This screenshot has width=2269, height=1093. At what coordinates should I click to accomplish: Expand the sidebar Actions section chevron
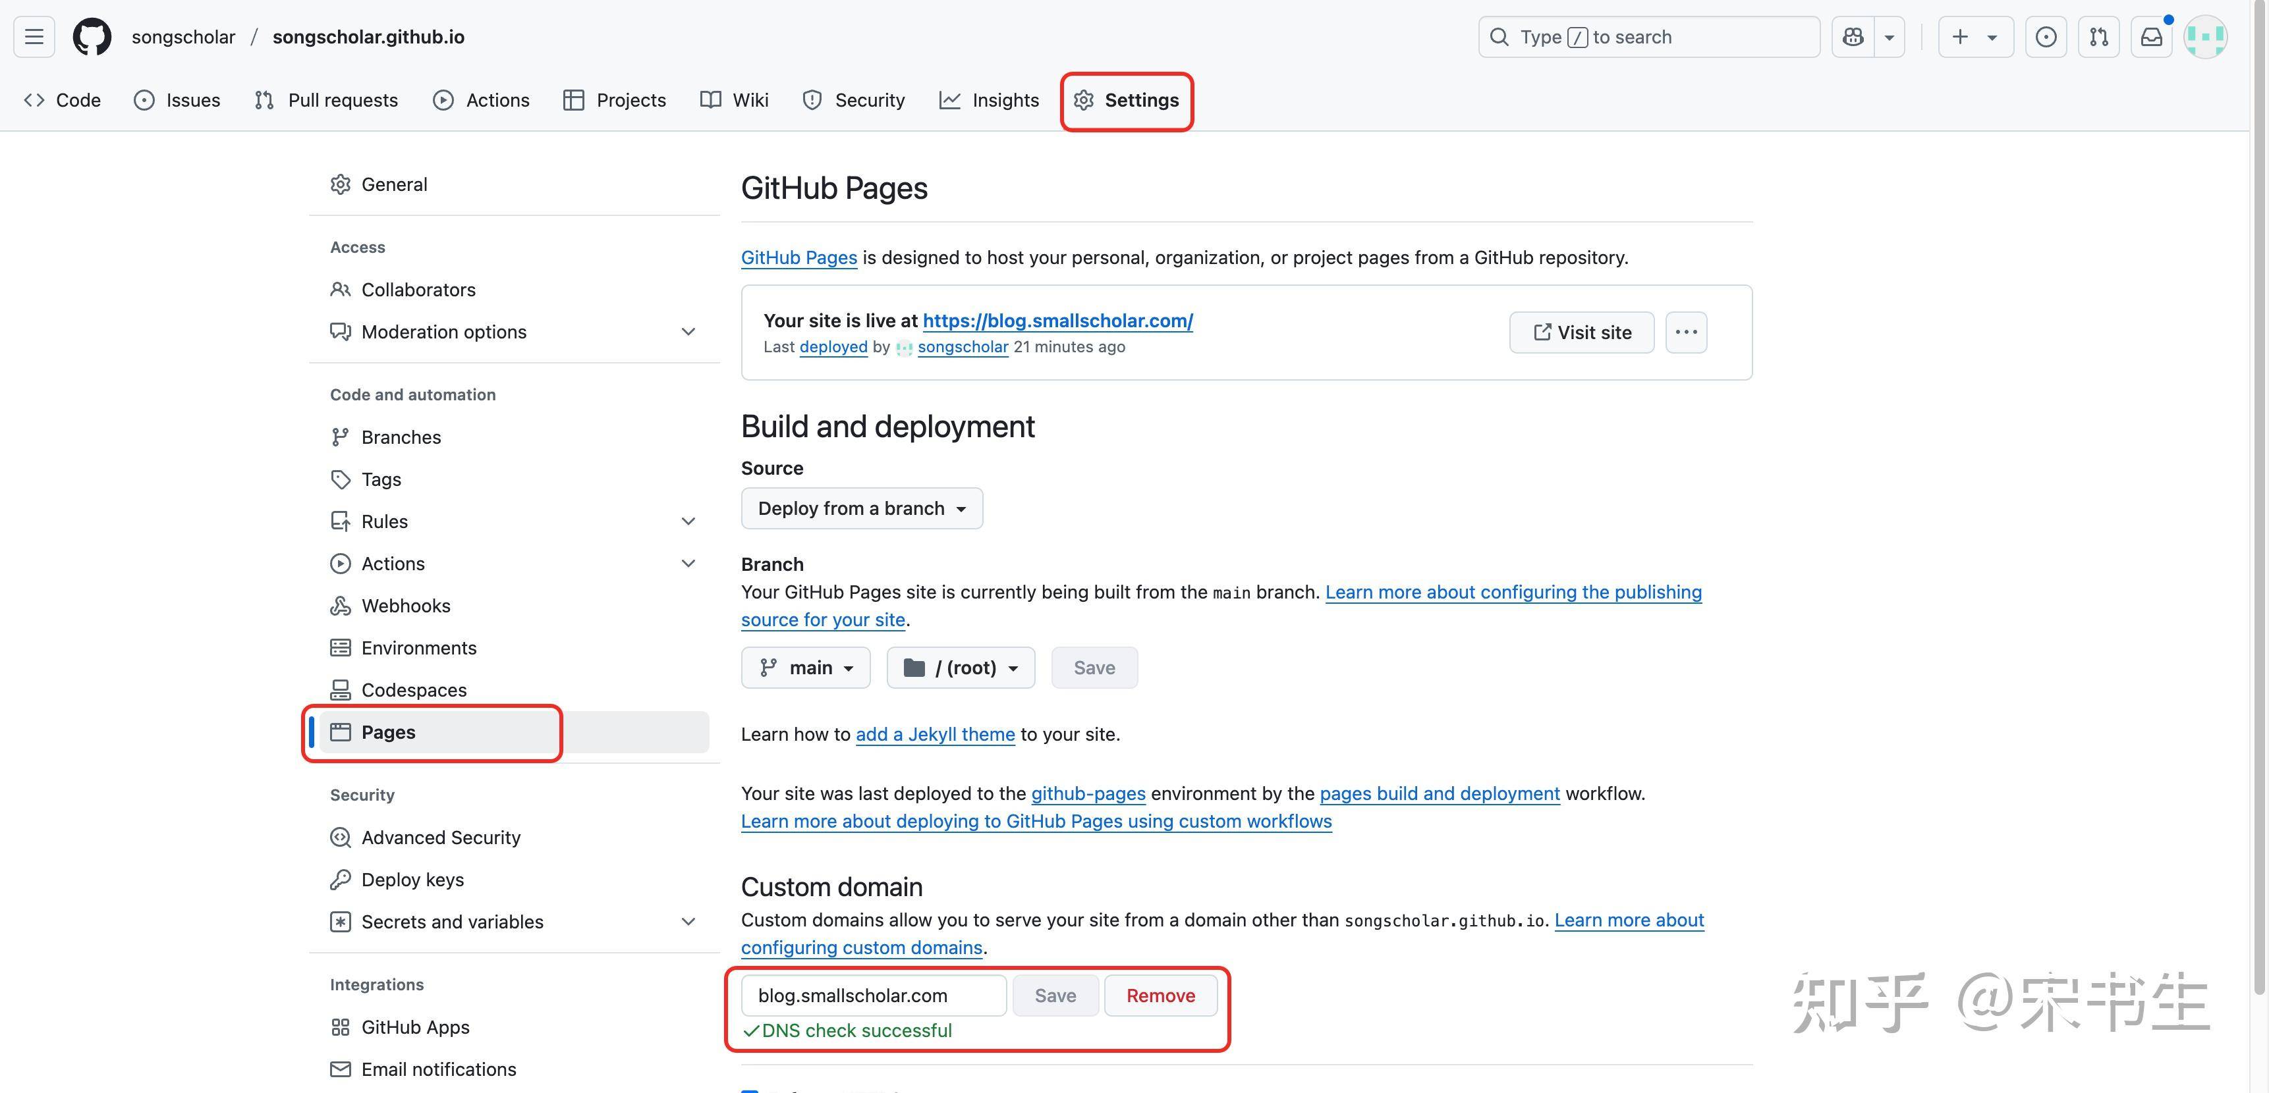(689, 564)
